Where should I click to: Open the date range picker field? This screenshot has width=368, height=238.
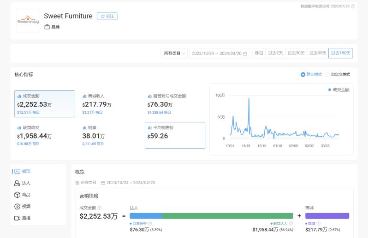coord(217,53)
